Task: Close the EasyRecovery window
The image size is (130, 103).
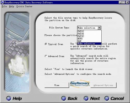Action: tap(127, 2)
